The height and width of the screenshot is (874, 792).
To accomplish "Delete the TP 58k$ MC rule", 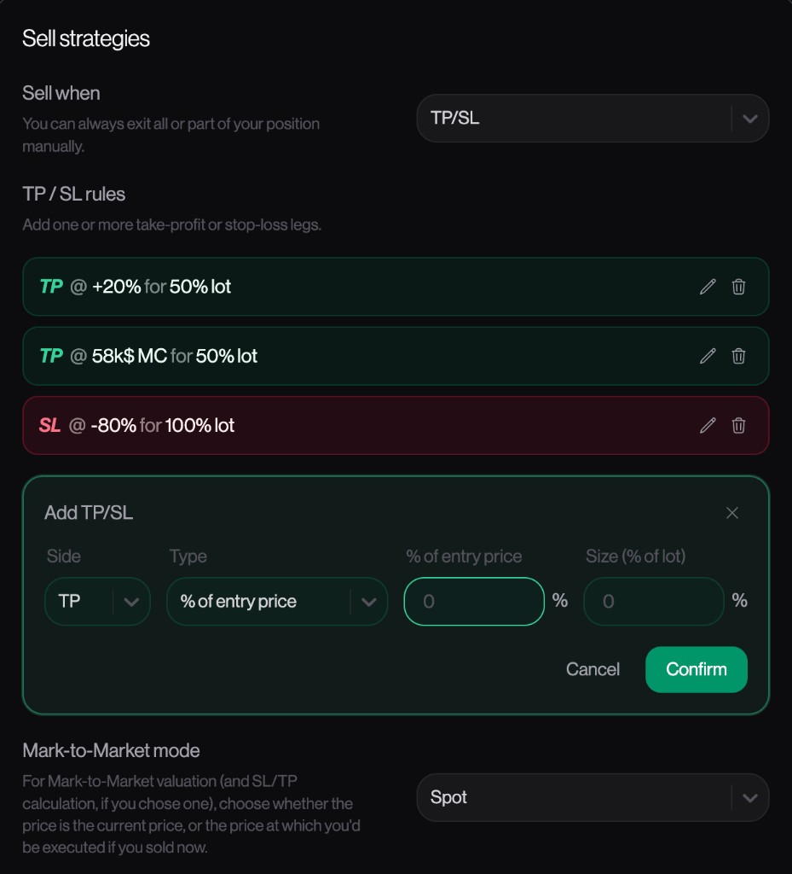I will click(738, 356).
